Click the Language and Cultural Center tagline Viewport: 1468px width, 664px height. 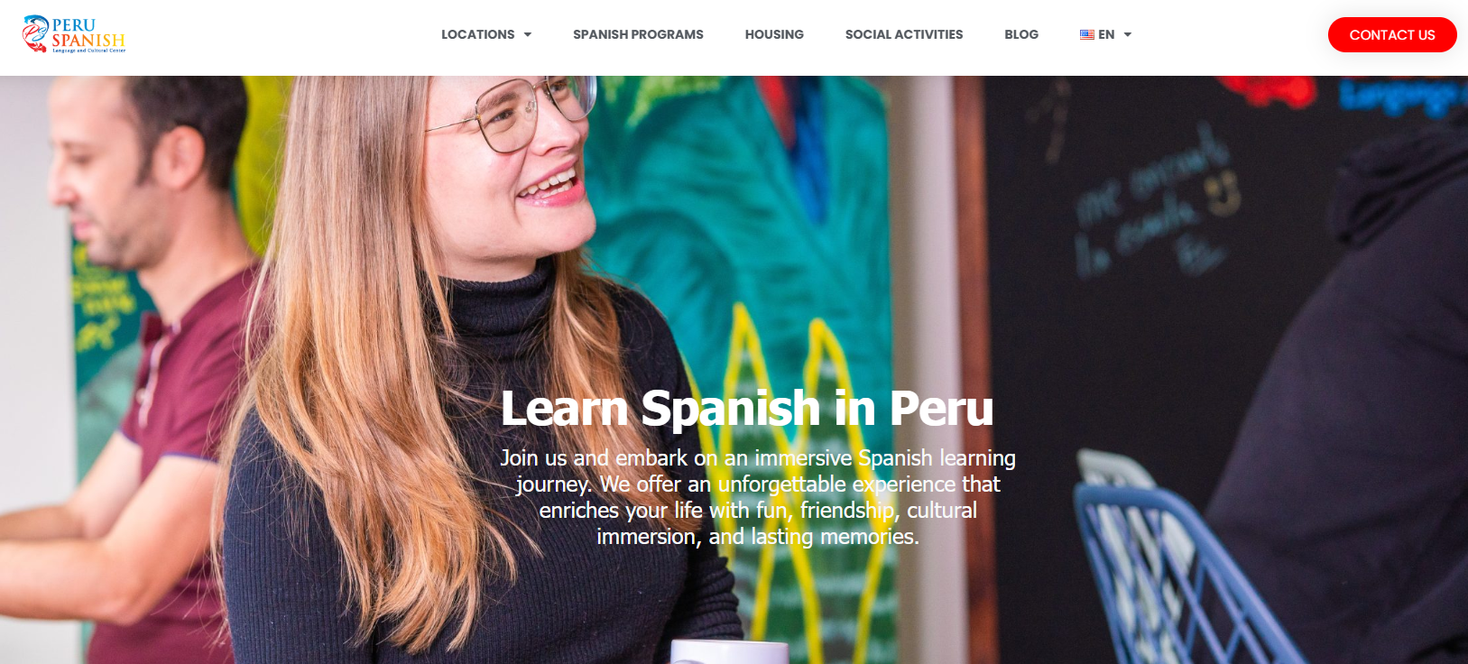[x=88, y=51]
